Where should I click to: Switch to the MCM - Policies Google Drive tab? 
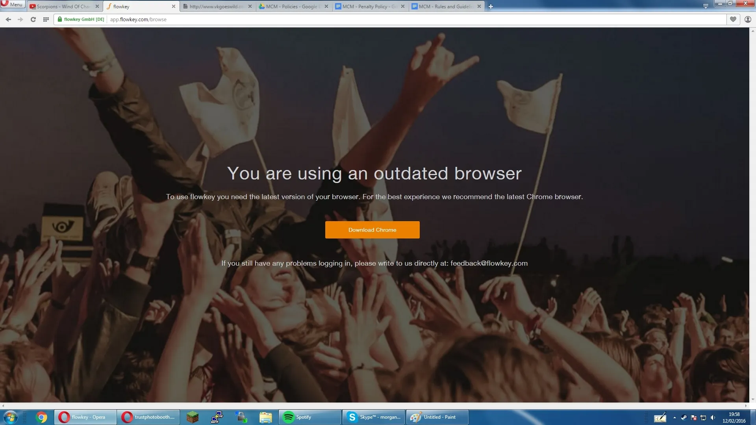point(293,7)
